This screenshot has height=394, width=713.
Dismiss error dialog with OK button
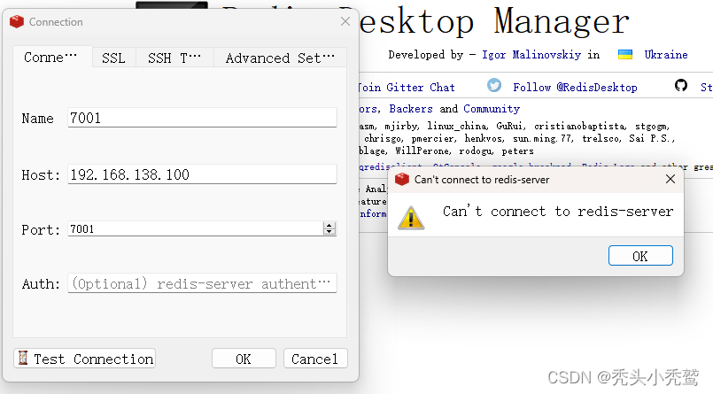tap(640, 256)
